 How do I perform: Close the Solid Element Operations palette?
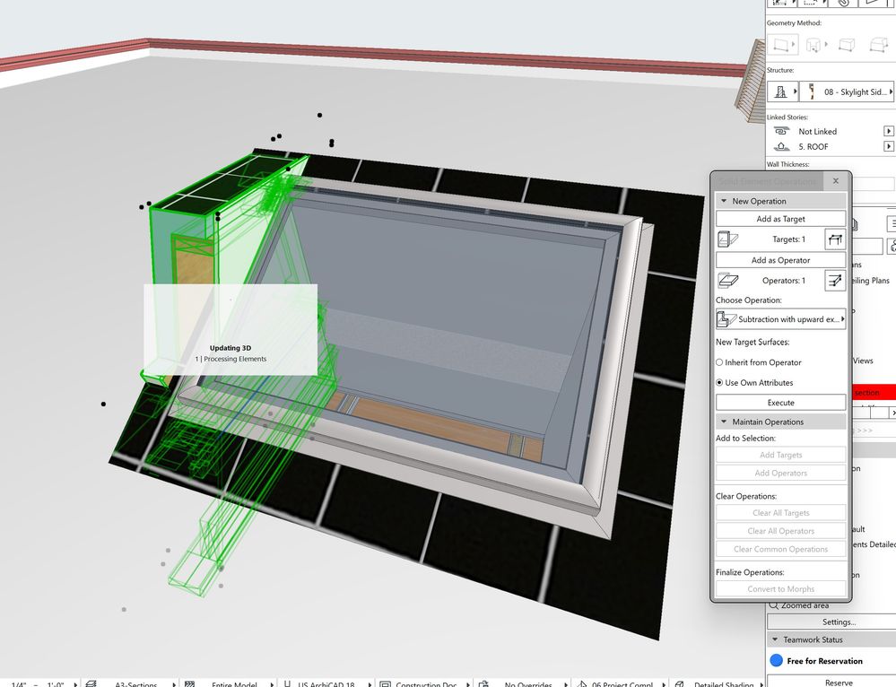[836, 181]
